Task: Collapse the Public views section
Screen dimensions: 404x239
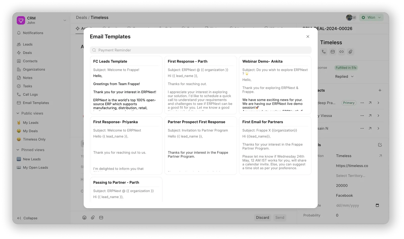Action: 30,113
